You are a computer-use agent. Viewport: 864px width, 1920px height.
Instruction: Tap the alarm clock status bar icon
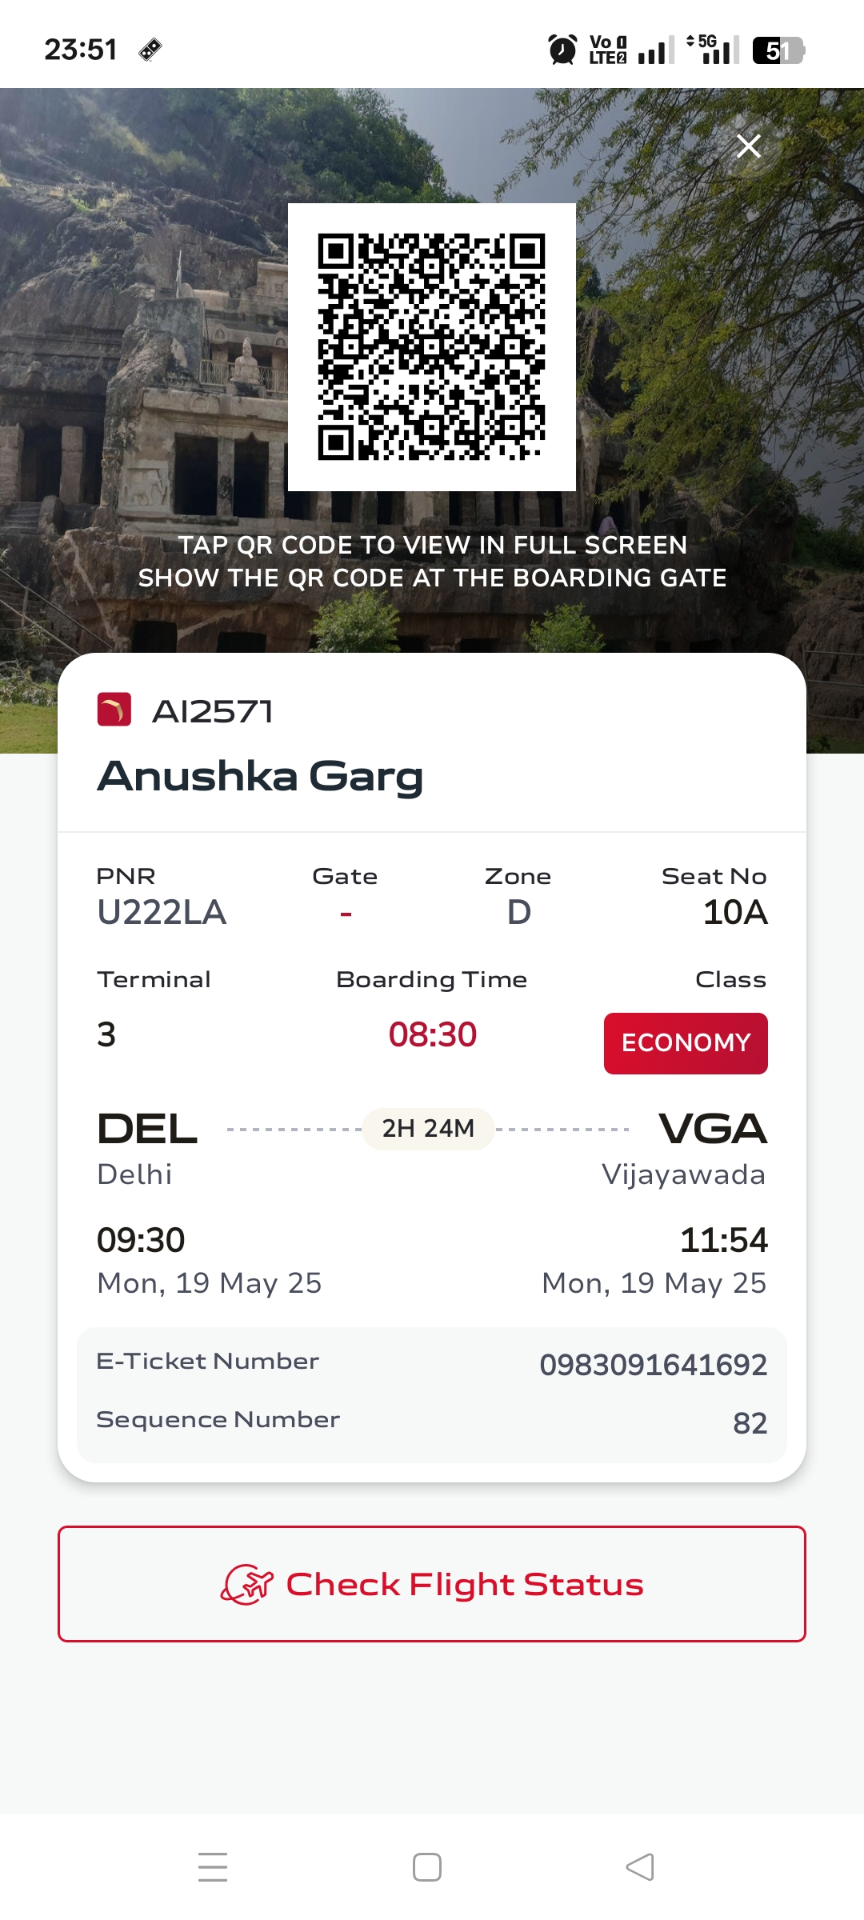(x=562, y=50)
